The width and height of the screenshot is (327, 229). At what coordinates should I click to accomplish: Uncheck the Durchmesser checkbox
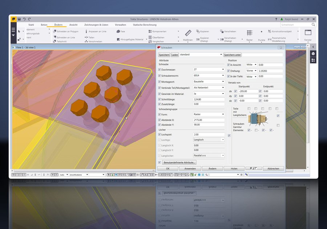(160, 69)
